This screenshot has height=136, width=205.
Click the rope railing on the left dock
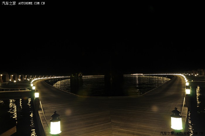pyautogui.click(x=15, y=88)
